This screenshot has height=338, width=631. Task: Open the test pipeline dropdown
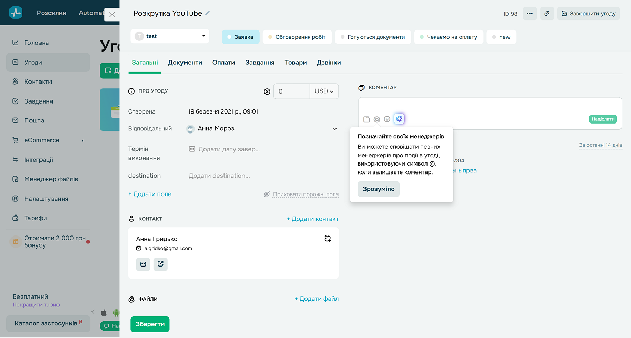pos(170,36)
